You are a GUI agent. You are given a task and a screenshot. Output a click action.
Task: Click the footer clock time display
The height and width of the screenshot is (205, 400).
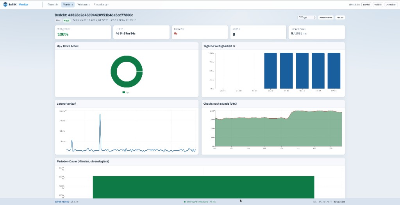[x=339, y=202]
